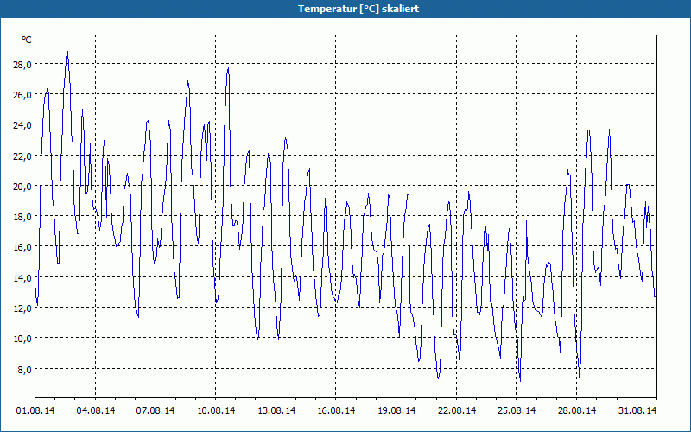Click the 16.08.14 date label

click(336, 410)
